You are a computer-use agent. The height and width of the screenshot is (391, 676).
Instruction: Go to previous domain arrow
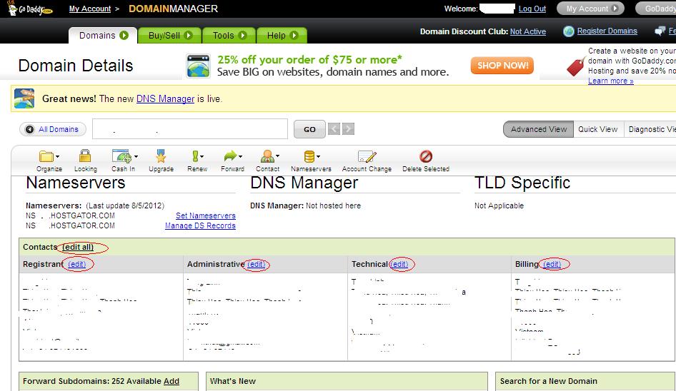(334, 128)
